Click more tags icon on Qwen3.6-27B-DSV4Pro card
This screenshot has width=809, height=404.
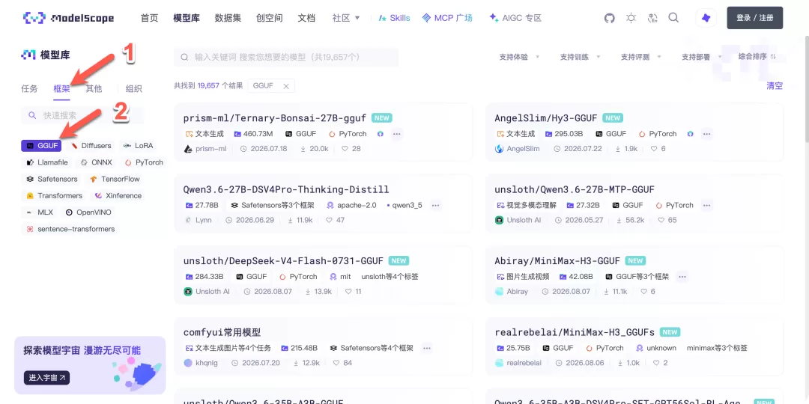click(435, 205)
